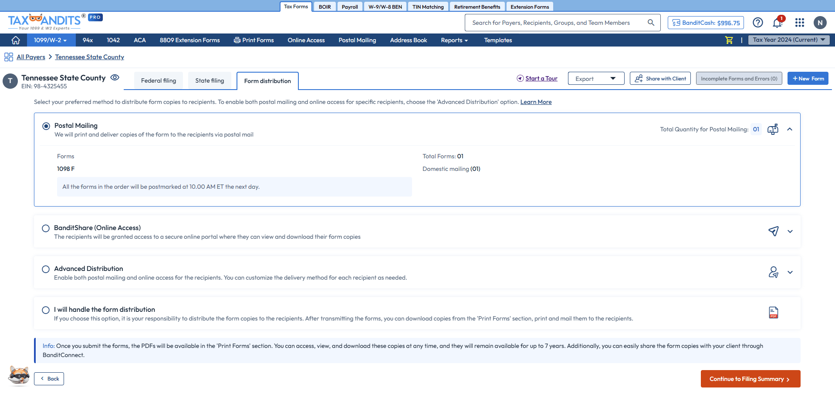The height and width of the screenshot is (394, 835).
Task: Select BanditShare (Online Access) radio option
Action: 46,228
